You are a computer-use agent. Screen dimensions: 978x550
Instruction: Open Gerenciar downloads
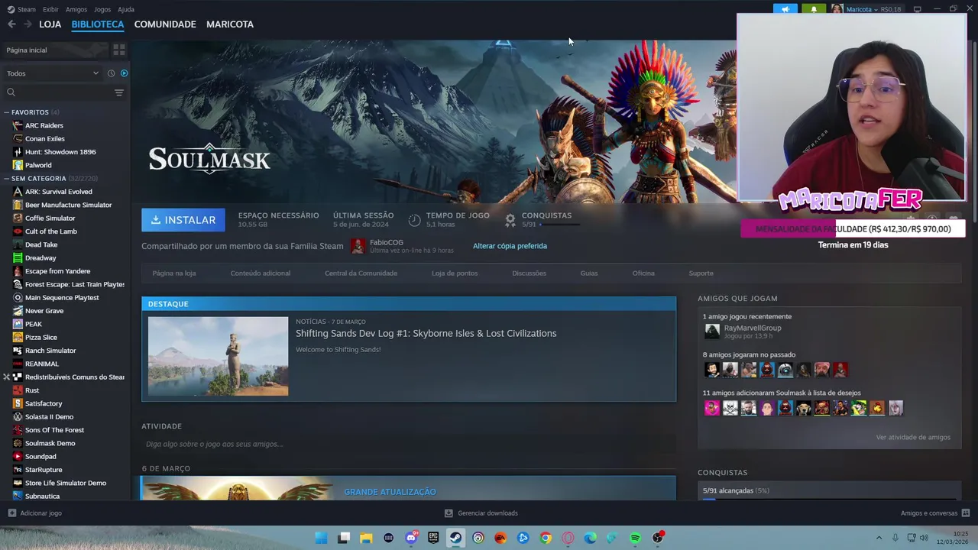click(x=481, y=513)
